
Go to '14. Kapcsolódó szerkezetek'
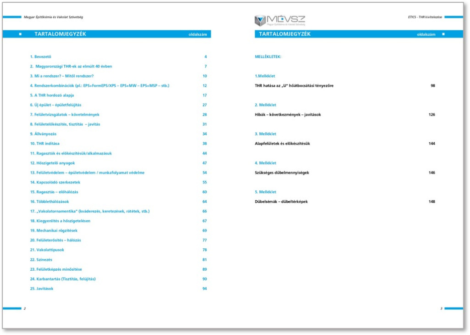click(55, 182)
